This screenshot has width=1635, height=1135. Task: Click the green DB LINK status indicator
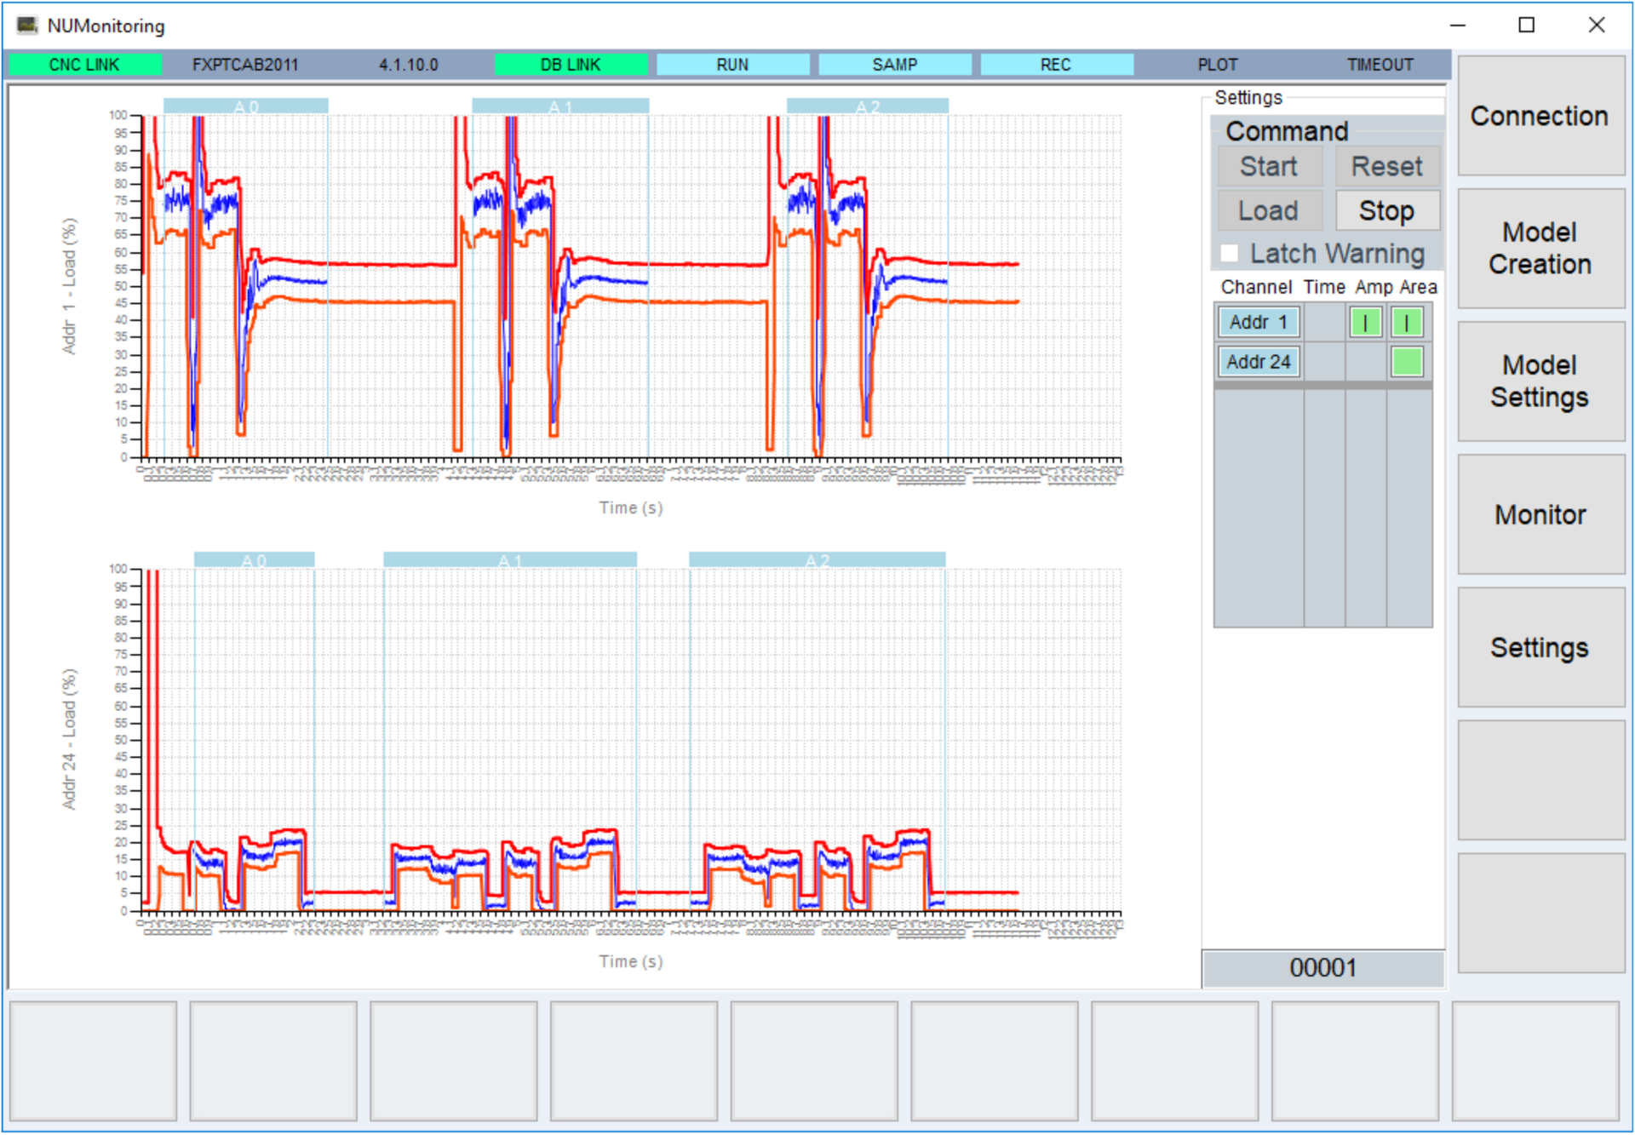(571, 65)
